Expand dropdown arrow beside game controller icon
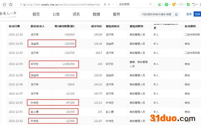 tap(184, 5)
